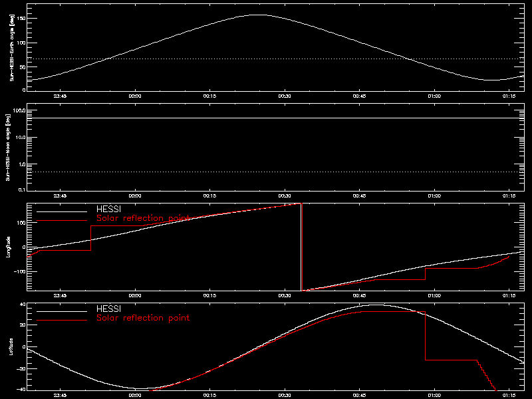
Task: Click 00:00 time label under the Latitude plot
Action: tap(135, 395)
